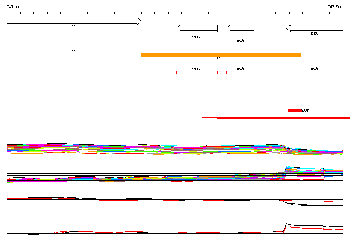Click the yeeC gene arrow at top
The width and height of the screenshot is (350, 244).
point(74,21)
